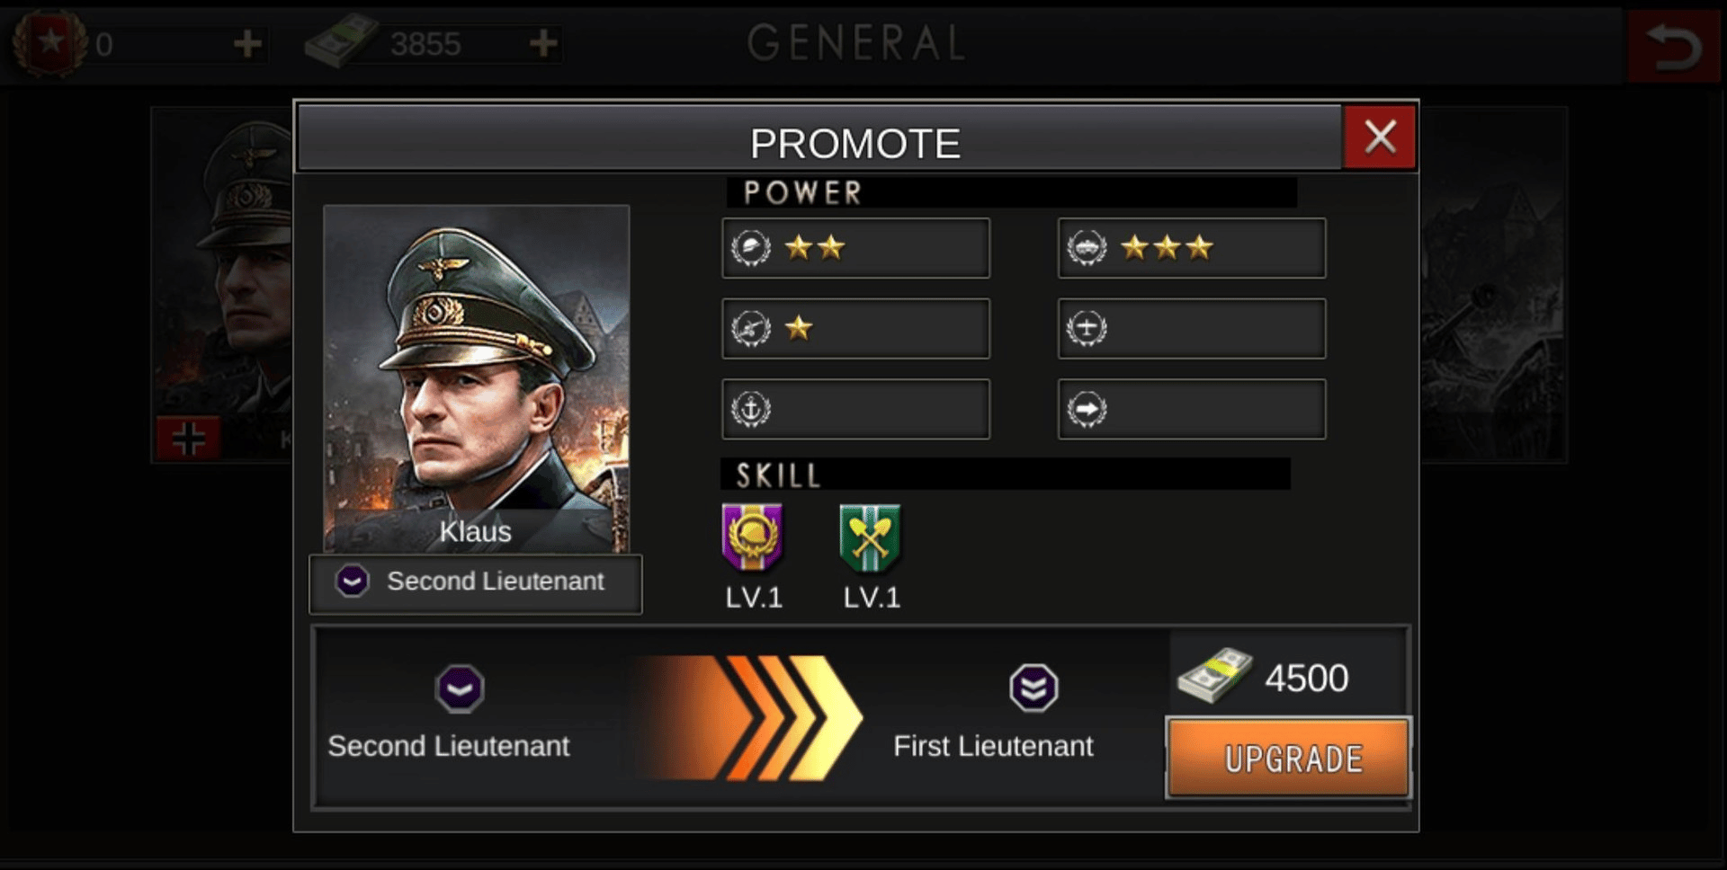Select the air force plane power slot
The image size is (1727, 870).
point(1191,329)
